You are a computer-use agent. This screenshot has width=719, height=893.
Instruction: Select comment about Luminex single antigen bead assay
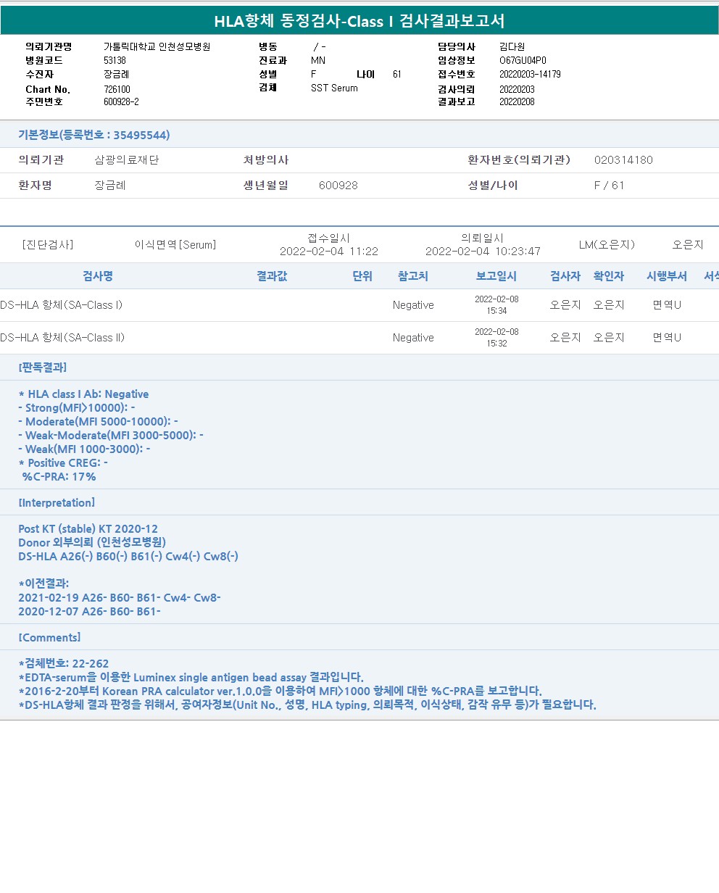point(191,678)
